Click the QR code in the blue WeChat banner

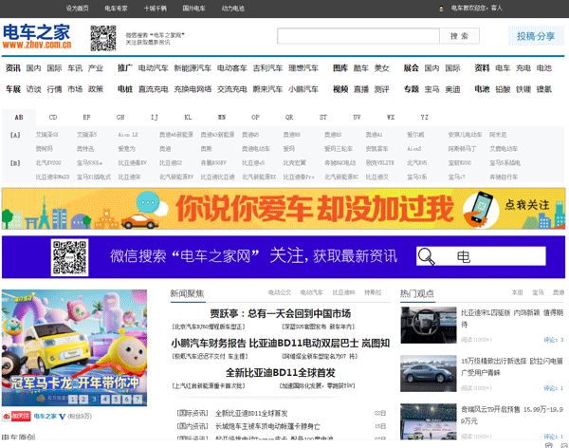pyautogui.click(x=69, y=257)
